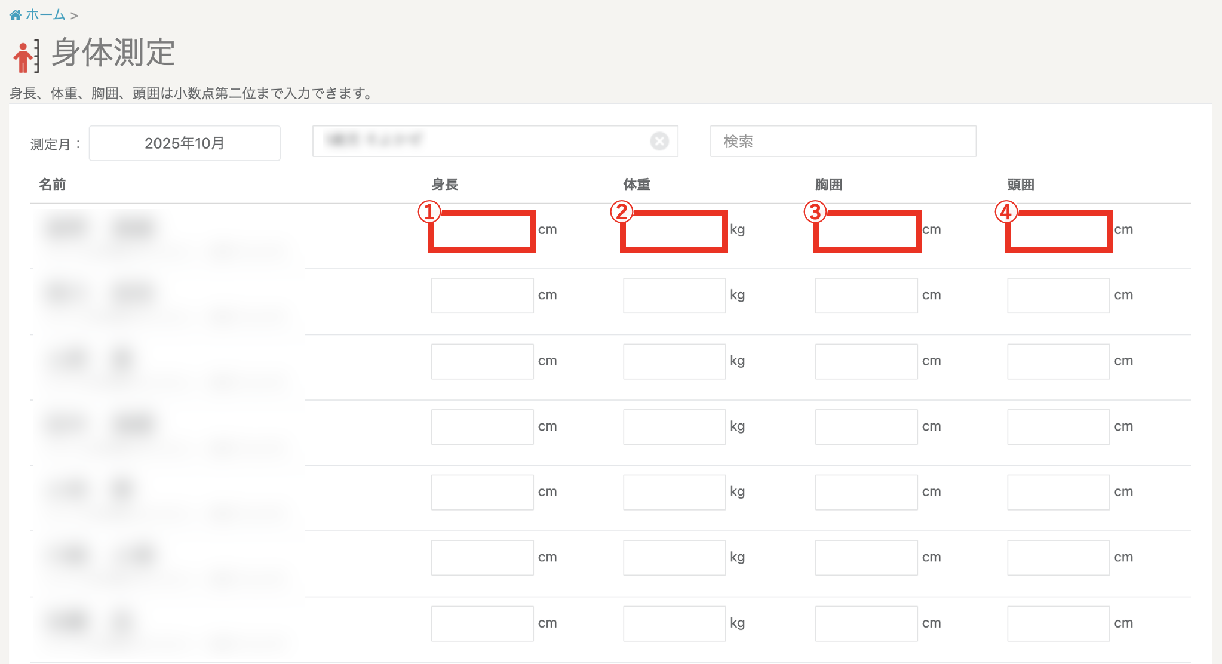Select second row 身長 cm input
This screenshot has height=664, width=1222.
482,296
